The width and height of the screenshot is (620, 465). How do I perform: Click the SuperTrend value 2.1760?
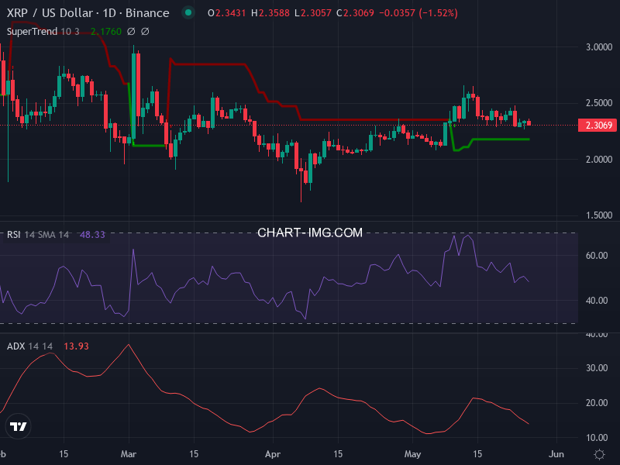click(106, 32)
